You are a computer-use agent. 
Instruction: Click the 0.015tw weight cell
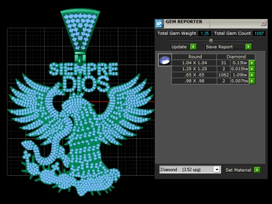point(240,69)
